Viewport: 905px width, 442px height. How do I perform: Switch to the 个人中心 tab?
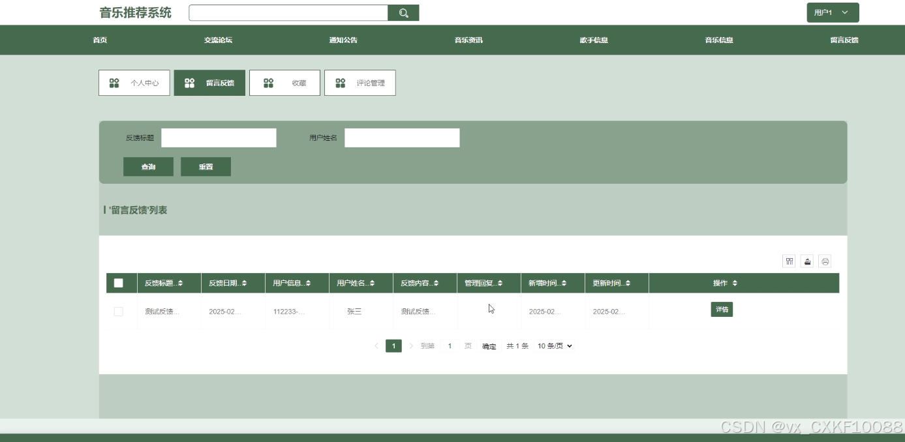(134, 83)
